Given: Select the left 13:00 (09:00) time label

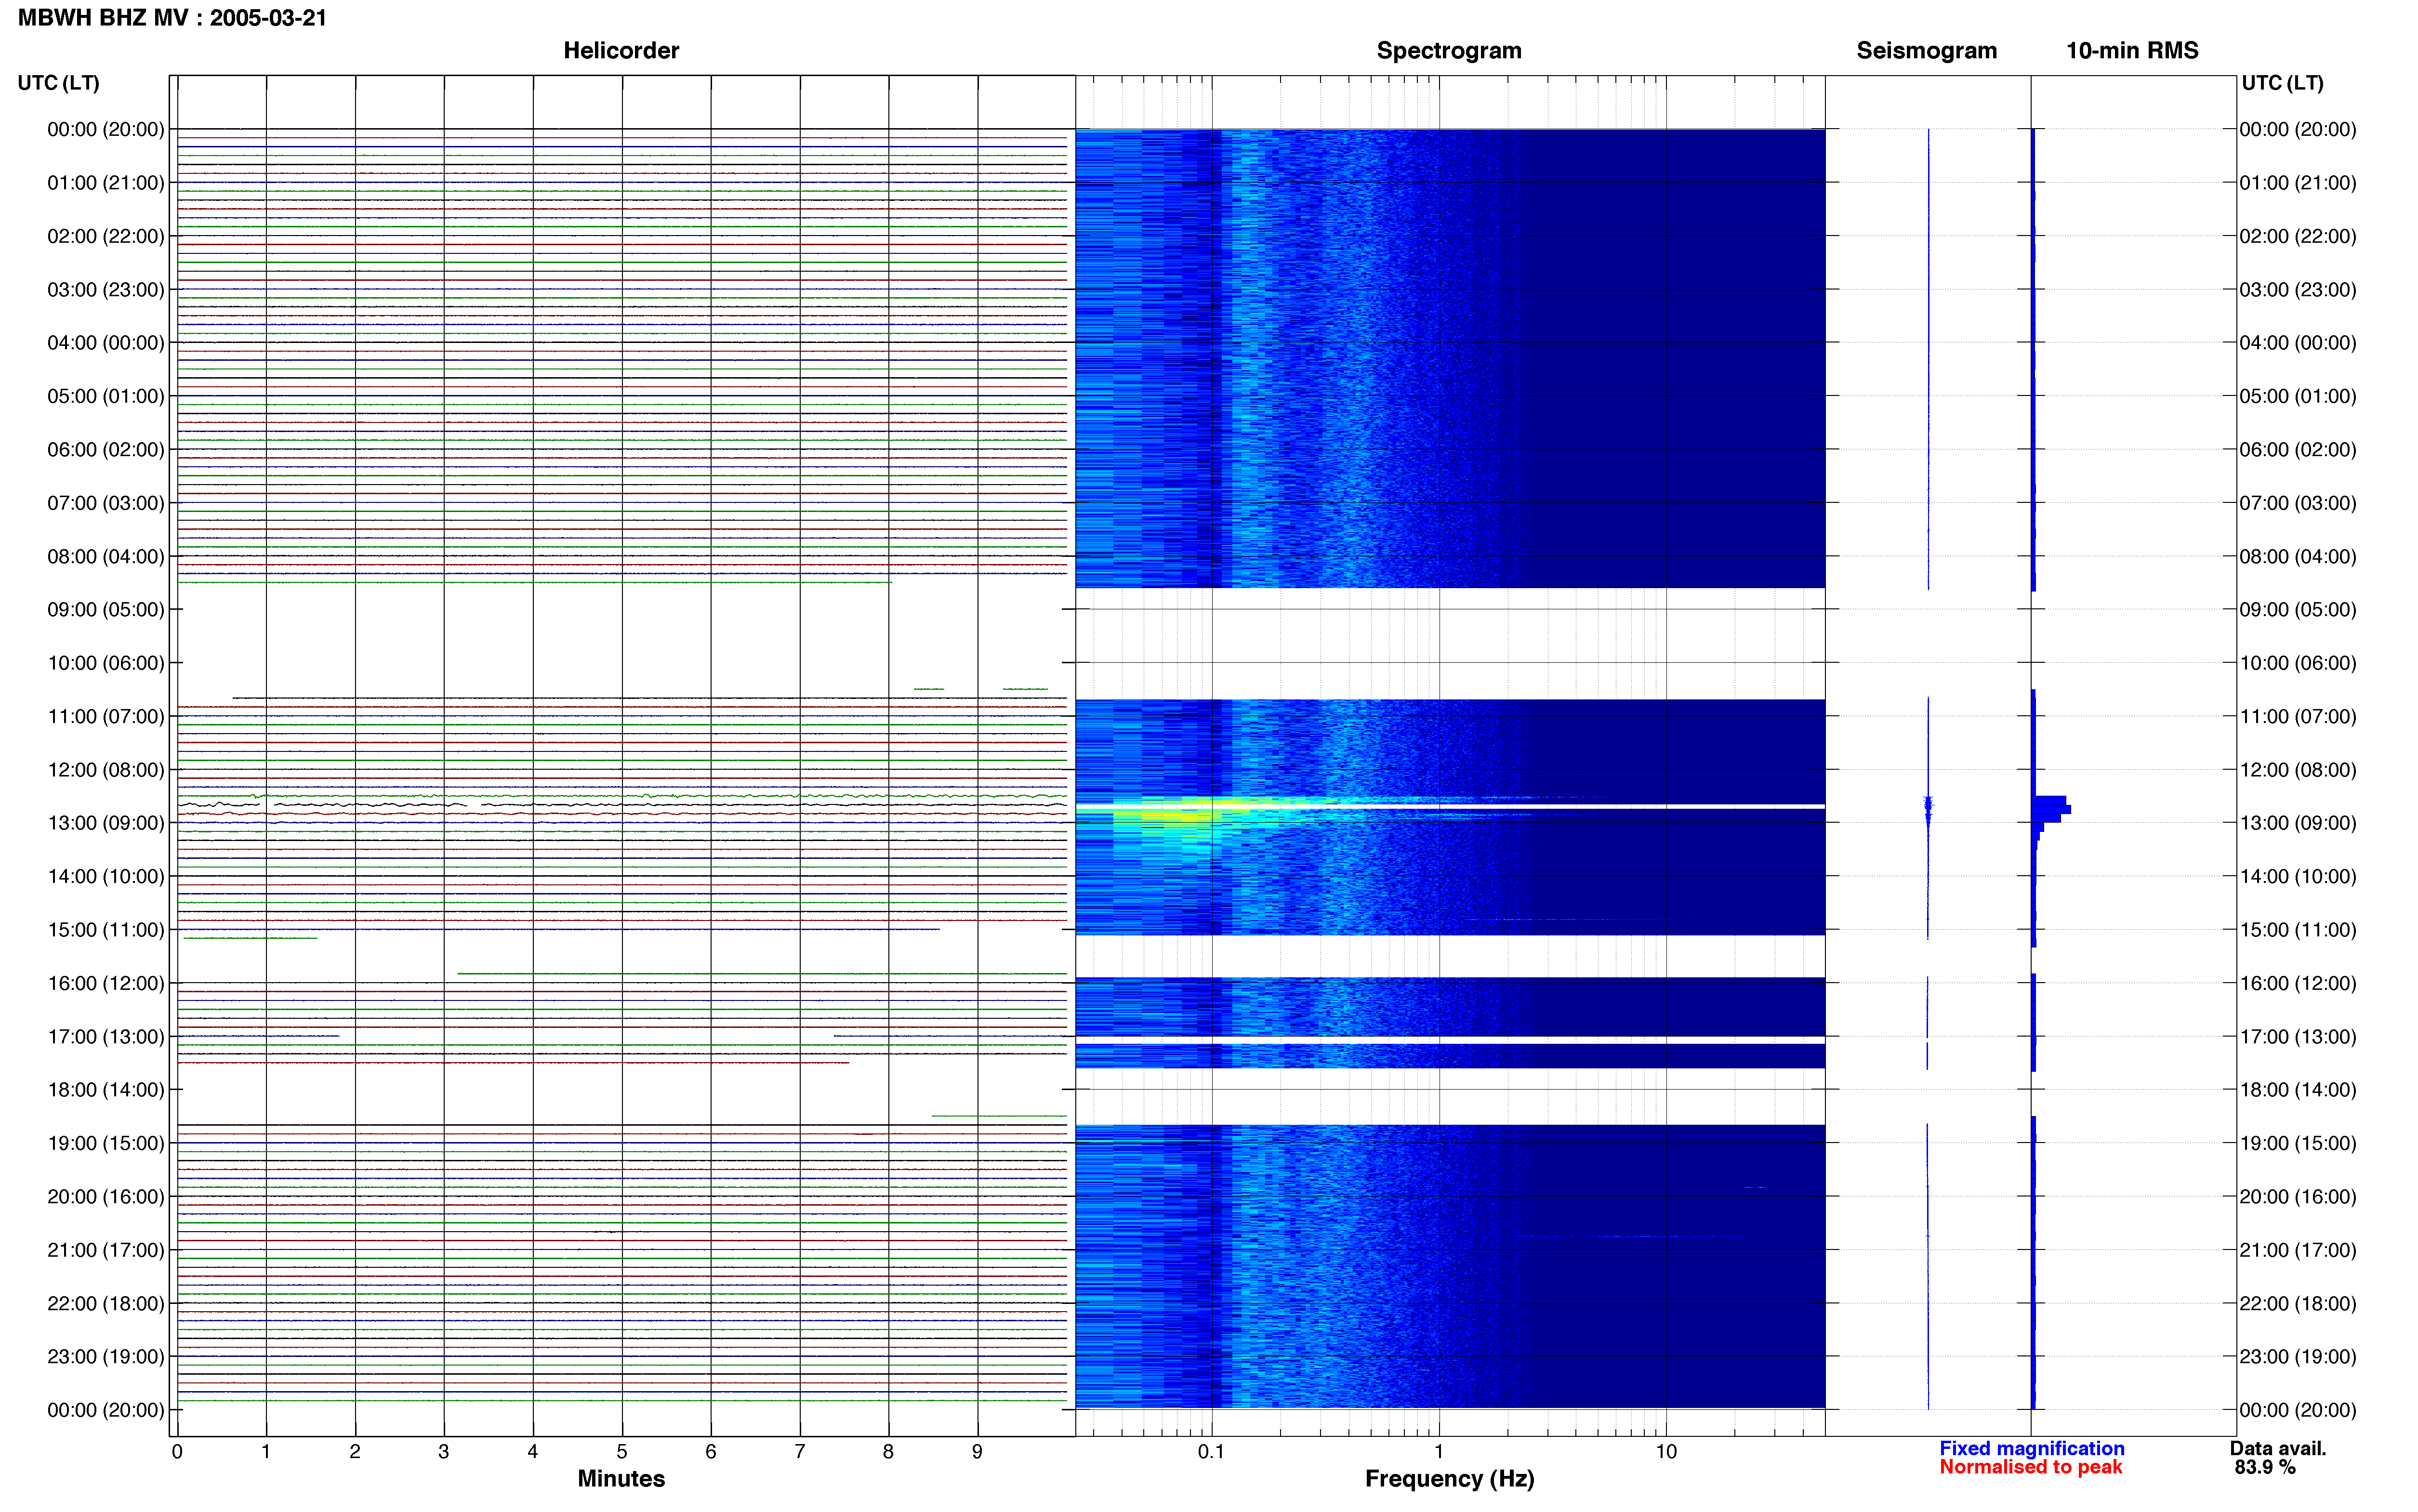Looking at the screenshot, I should 105,823.
